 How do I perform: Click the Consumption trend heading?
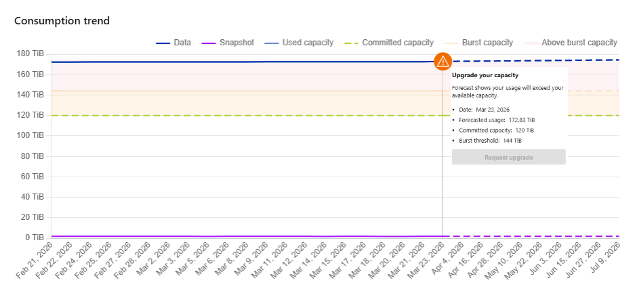62,20
